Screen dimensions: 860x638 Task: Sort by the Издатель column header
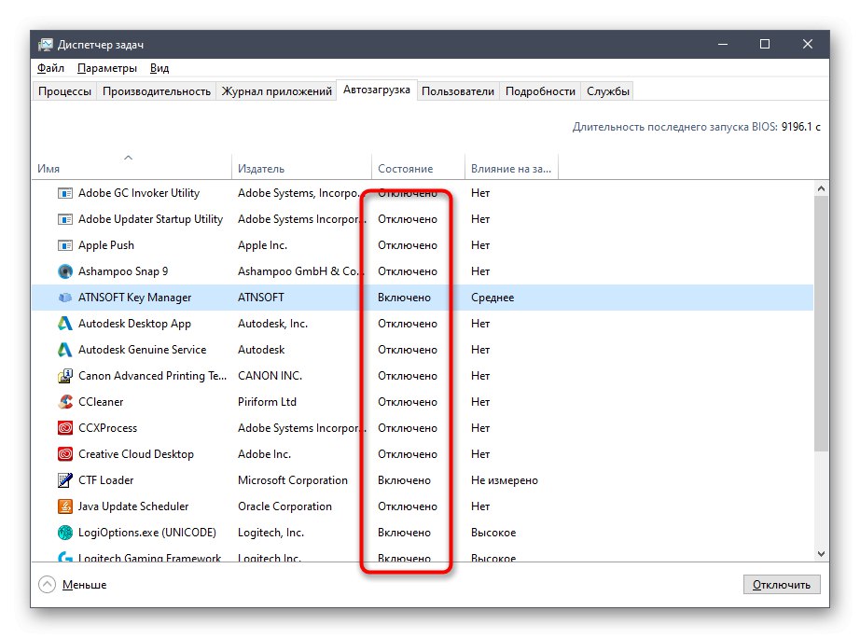pyautogui.click(x=301, y=169)
